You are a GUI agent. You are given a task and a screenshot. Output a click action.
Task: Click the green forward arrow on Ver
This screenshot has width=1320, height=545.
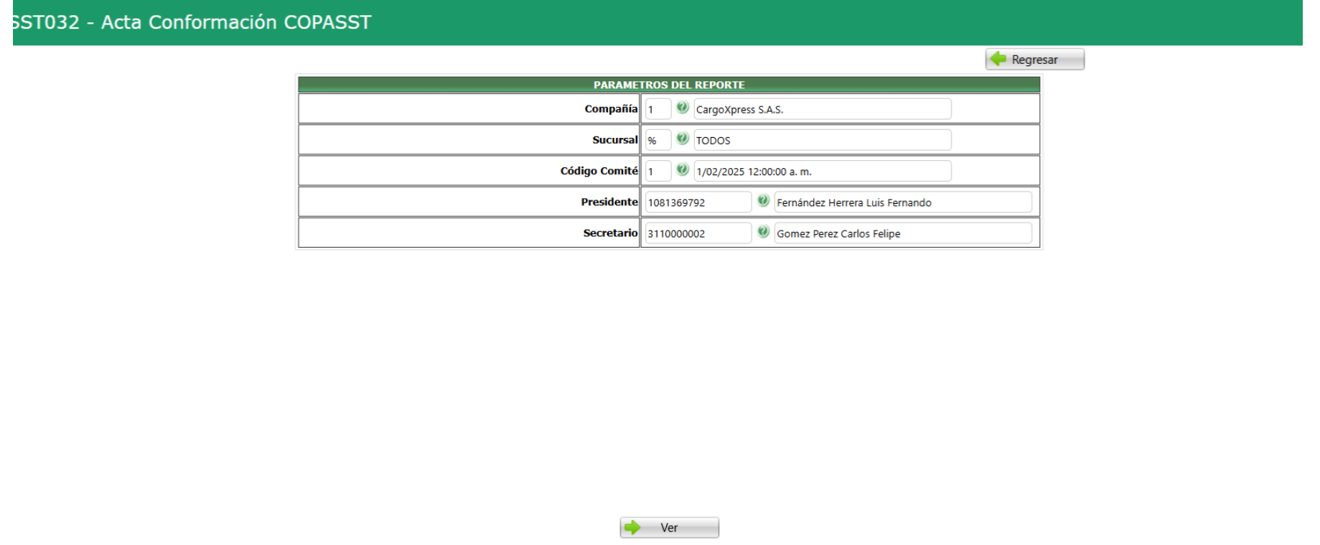(632, 528)
